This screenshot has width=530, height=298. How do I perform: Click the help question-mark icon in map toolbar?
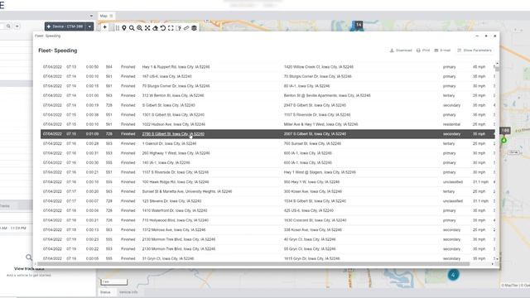point(179,28)
